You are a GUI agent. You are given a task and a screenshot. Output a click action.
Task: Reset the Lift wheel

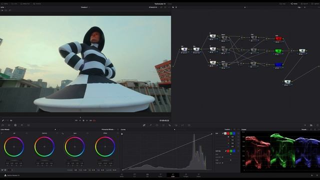pyautogui.click(x=26, y=133)
